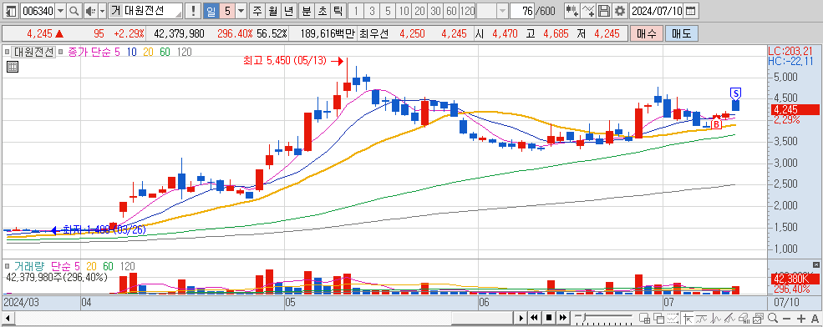Select interval 20 button

pos(419,11)
